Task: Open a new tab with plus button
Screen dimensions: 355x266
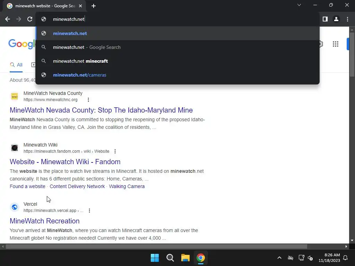Action: pos(94,6)
